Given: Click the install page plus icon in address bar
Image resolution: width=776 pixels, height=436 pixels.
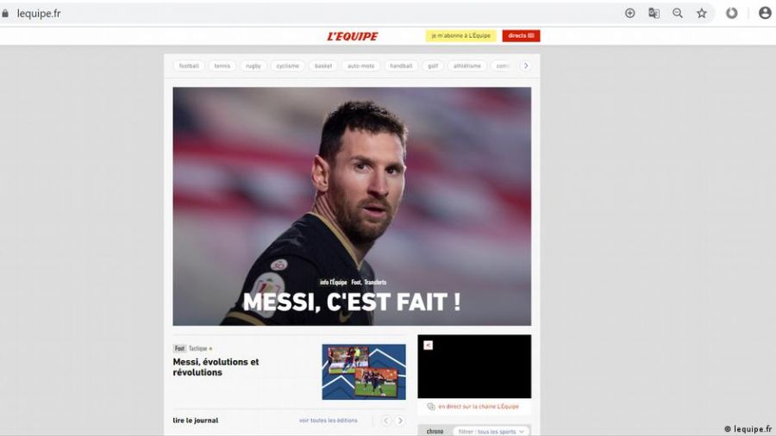Looking at the screenshot, I should tap(629, 13).
